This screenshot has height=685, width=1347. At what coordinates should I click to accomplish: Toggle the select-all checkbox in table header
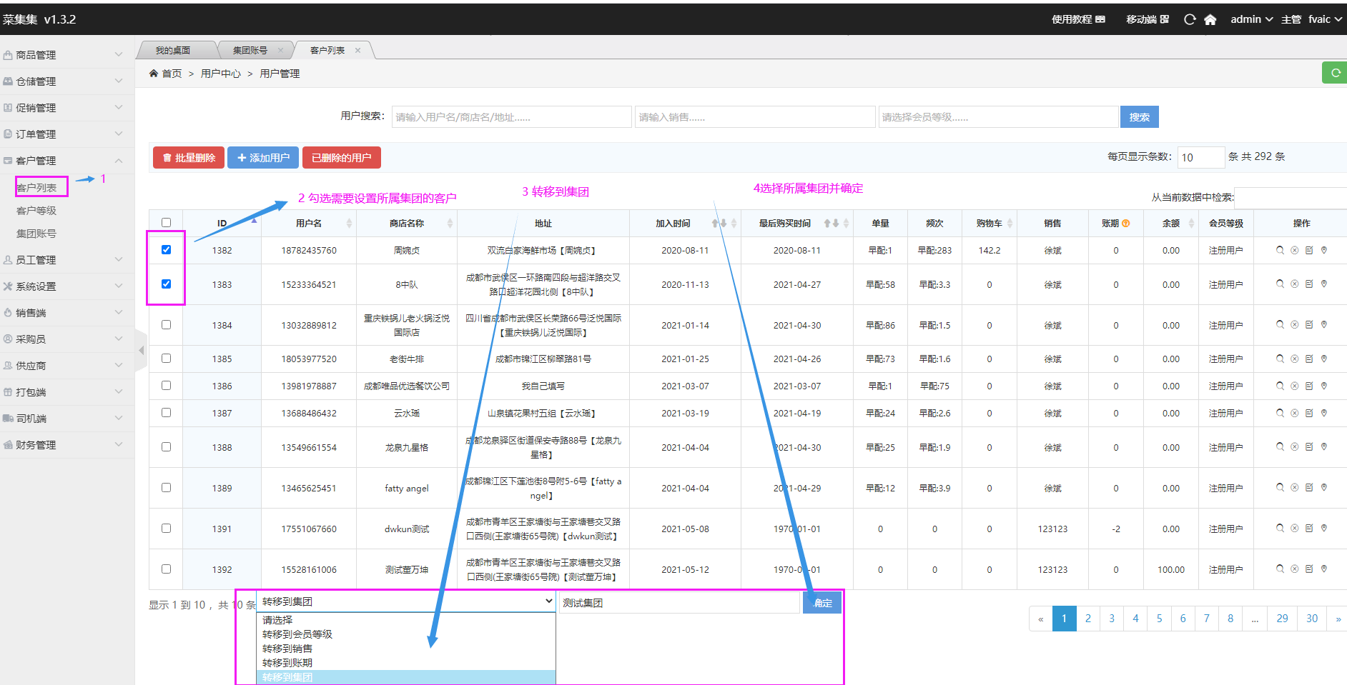pyautogui.click(x=166, y=223)
